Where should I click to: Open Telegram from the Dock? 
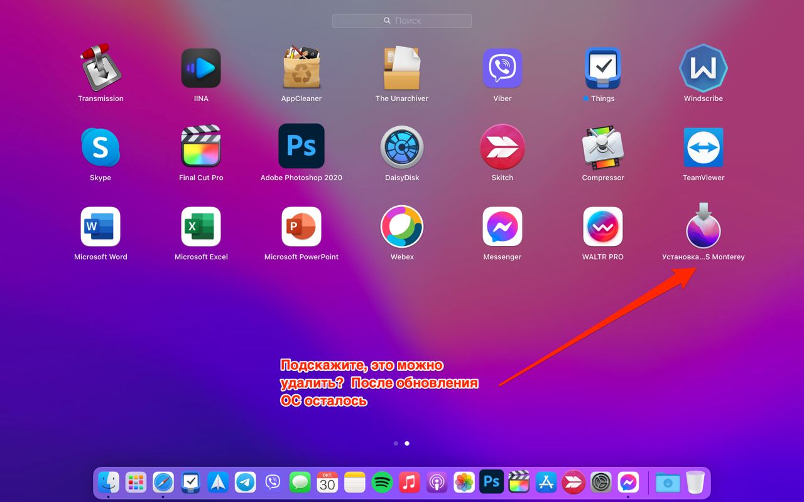pyautogui.click(x=246, y=482)
